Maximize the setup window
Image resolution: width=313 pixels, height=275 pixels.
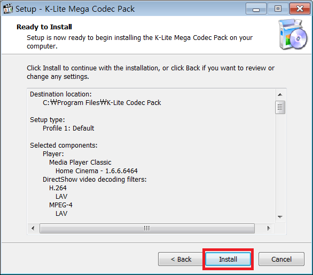(x=278, y=9)
